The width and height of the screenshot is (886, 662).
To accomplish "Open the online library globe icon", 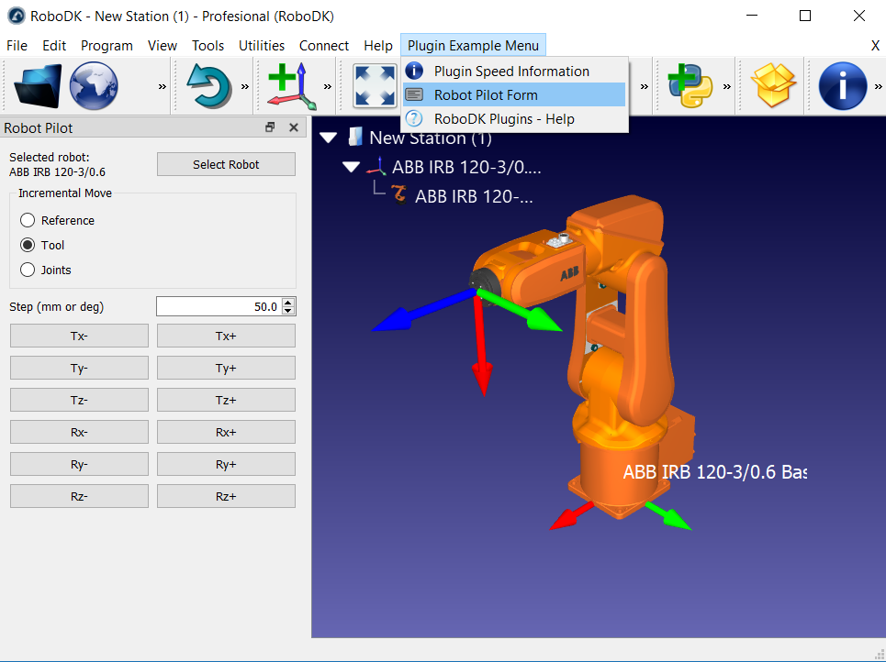I will pyautogui.click(x=94, y=86).
